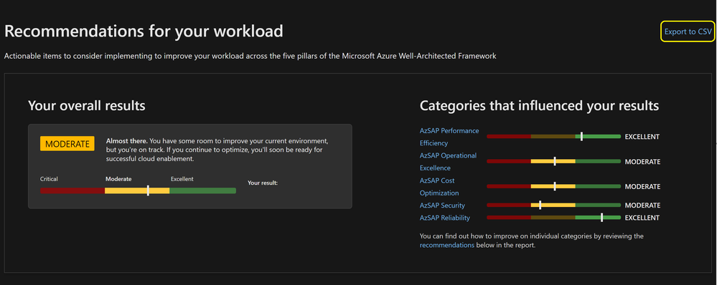Click the EXCELLENT rating next to AzSAP Reliability
This screenshot has height=285, width=717.
[x=642, y=218]
